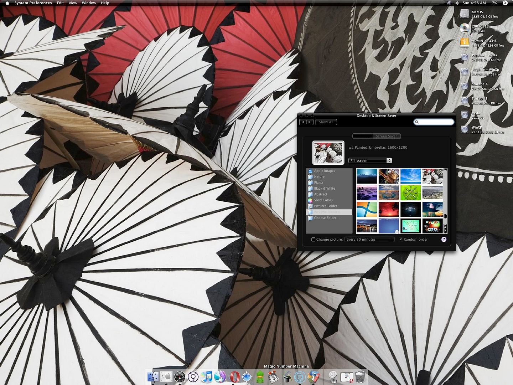Open Dashboard gauge icon in the Dock
Image resolution: width=513 pixels, height=385 pixels.
coord(180,377)
